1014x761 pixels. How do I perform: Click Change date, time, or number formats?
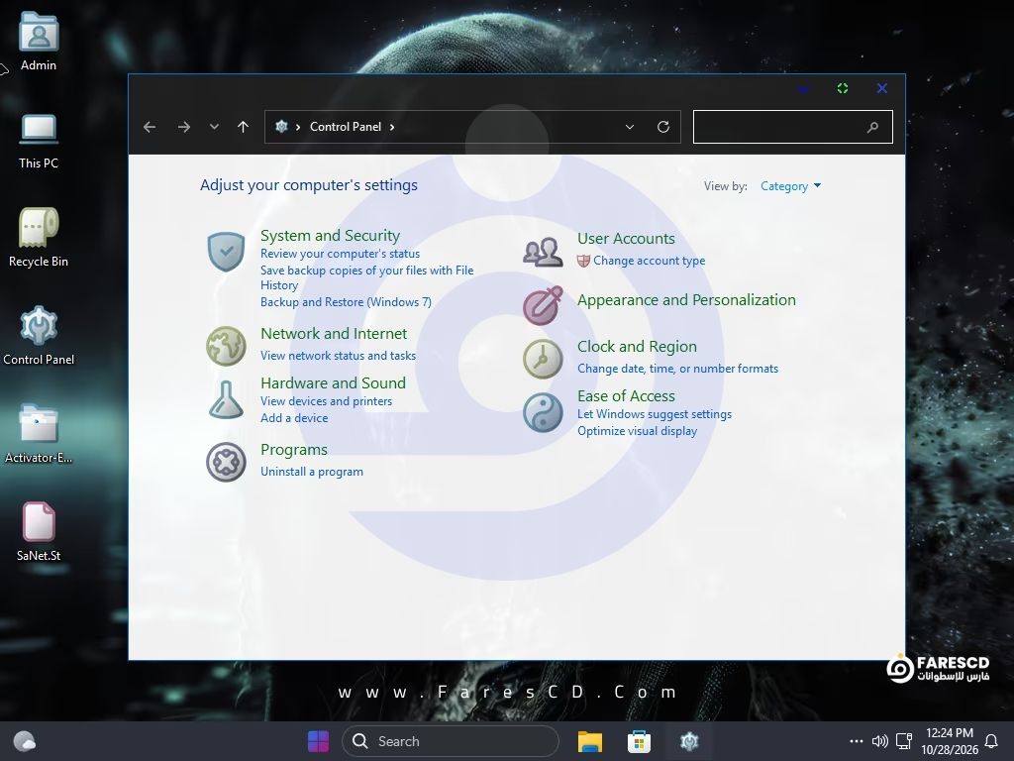pos(677,369)
